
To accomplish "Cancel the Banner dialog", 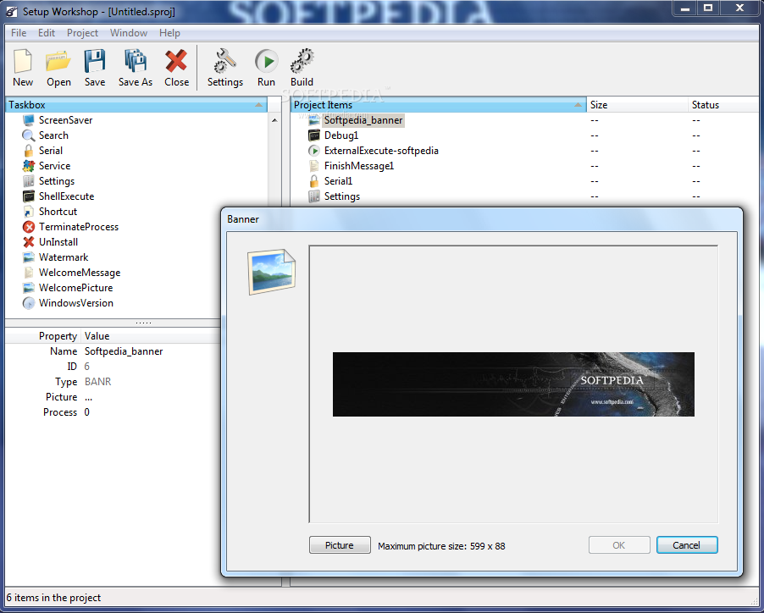I will pos(687,545).
